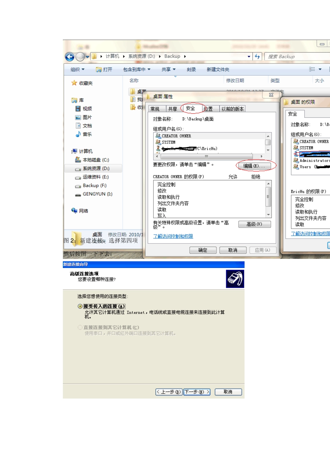Click 取消 in the connection wizard
The image size is (330, 467).
(228, 392)
